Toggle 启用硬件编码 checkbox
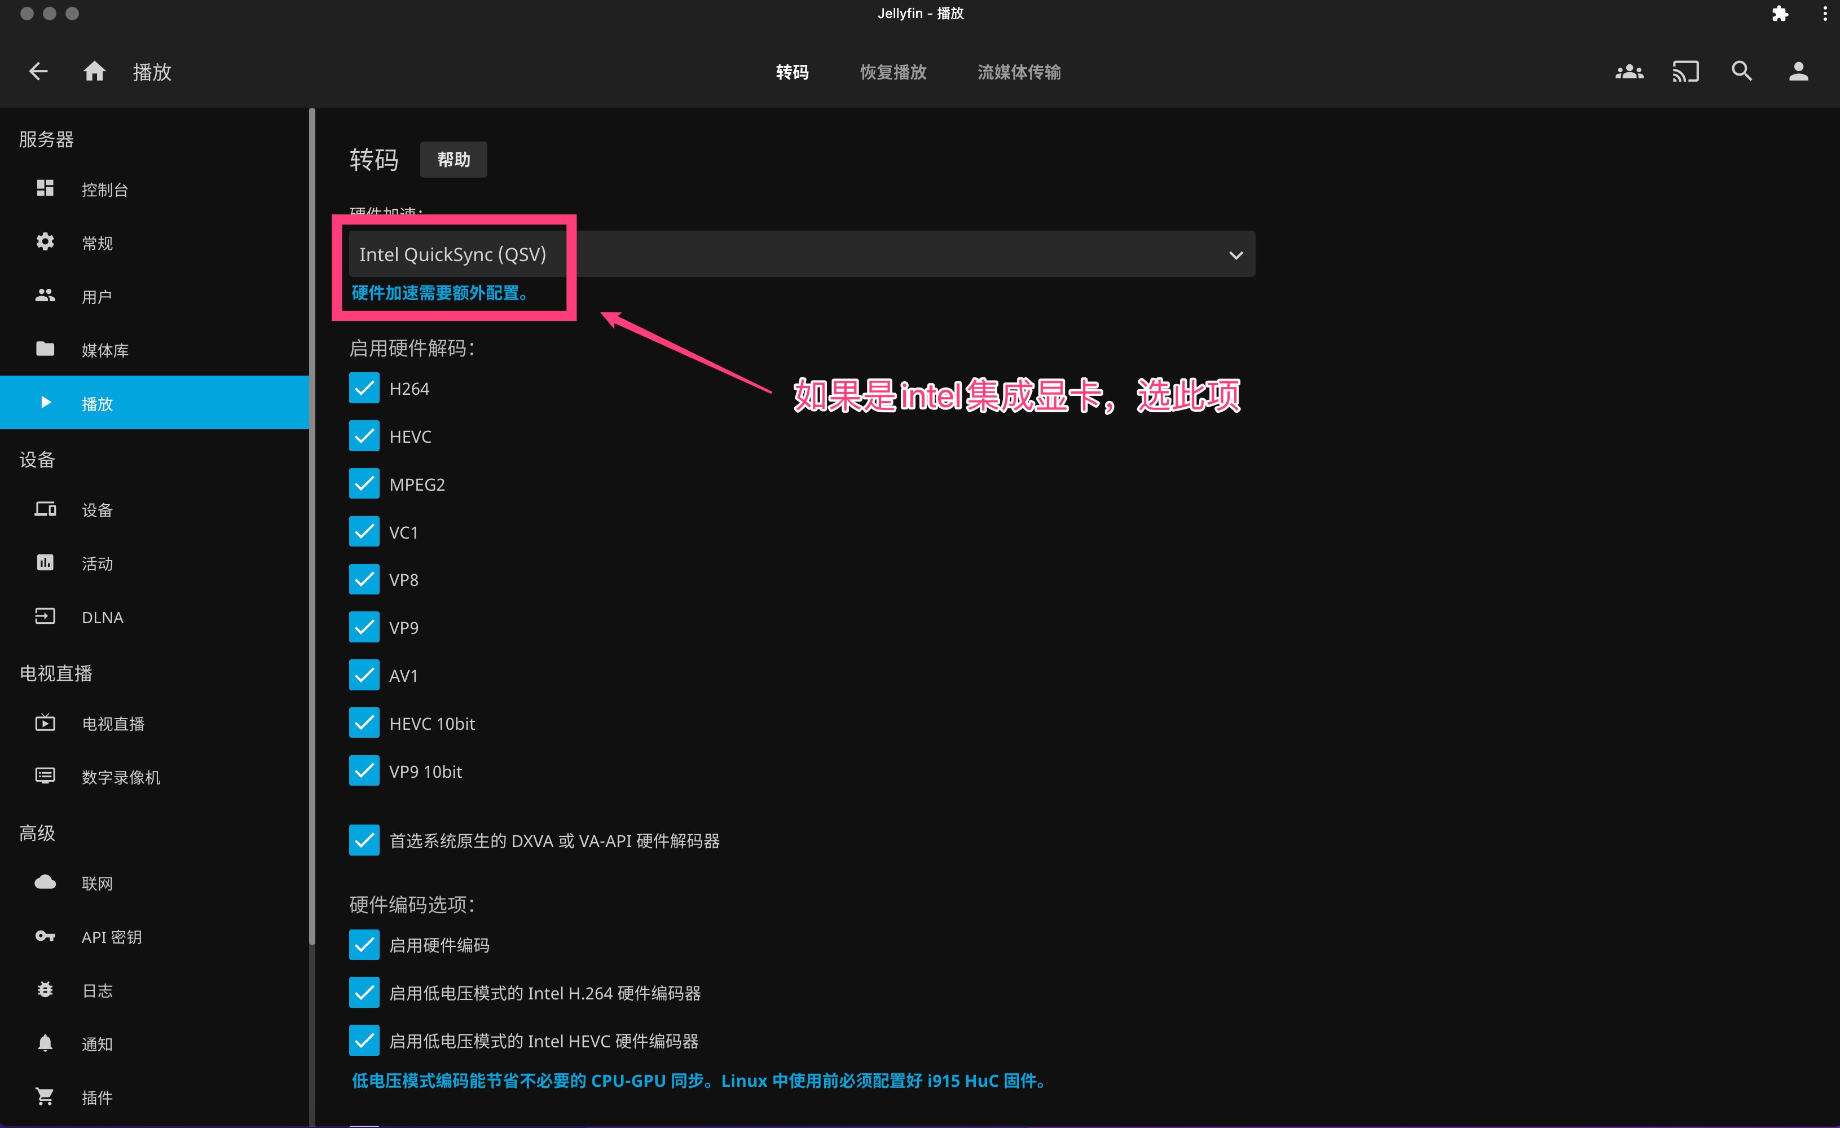1840x1128 pixels. [x=364, y=944]
